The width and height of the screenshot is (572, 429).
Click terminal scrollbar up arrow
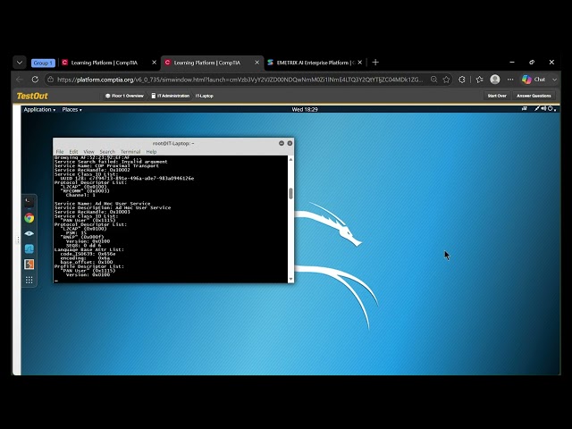point(290,159)
